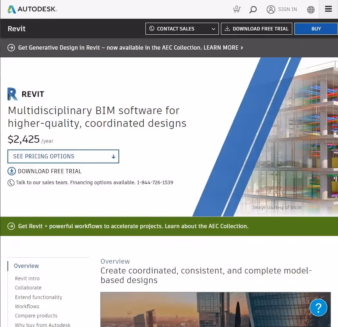Open the search magnifier icon

pos(253,10)
